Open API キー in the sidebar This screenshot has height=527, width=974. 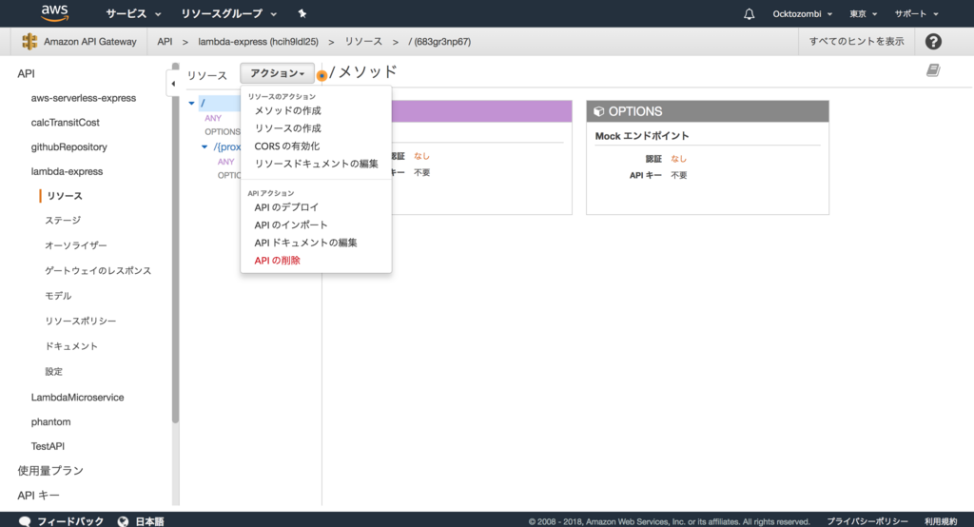point(38,496)
